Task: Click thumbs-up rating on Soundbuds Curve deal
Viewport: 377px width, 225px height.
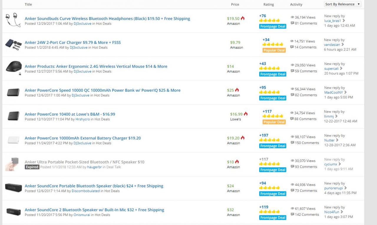Action: pos(269,20)
